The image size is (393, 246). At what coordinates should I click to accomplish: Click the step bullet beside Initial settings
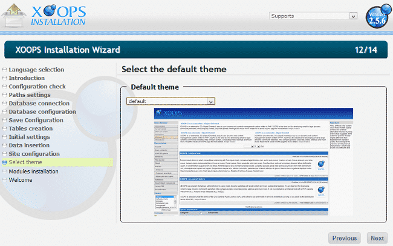pos(4,137)
